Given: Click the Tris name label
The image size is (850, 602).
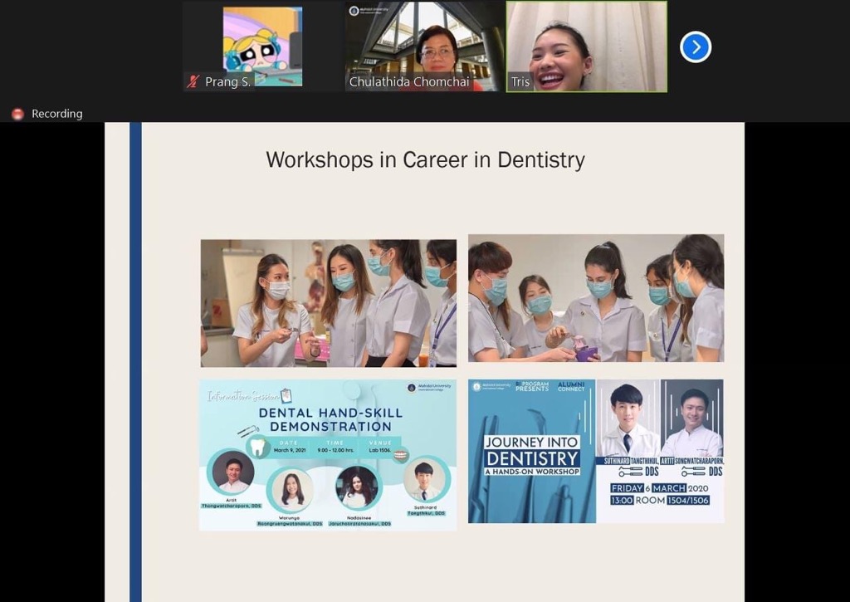Looking at the screenshot, I should pos(520,81).
